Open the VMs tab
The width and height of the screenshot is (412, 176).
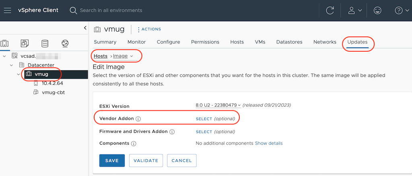click(260, 42)
